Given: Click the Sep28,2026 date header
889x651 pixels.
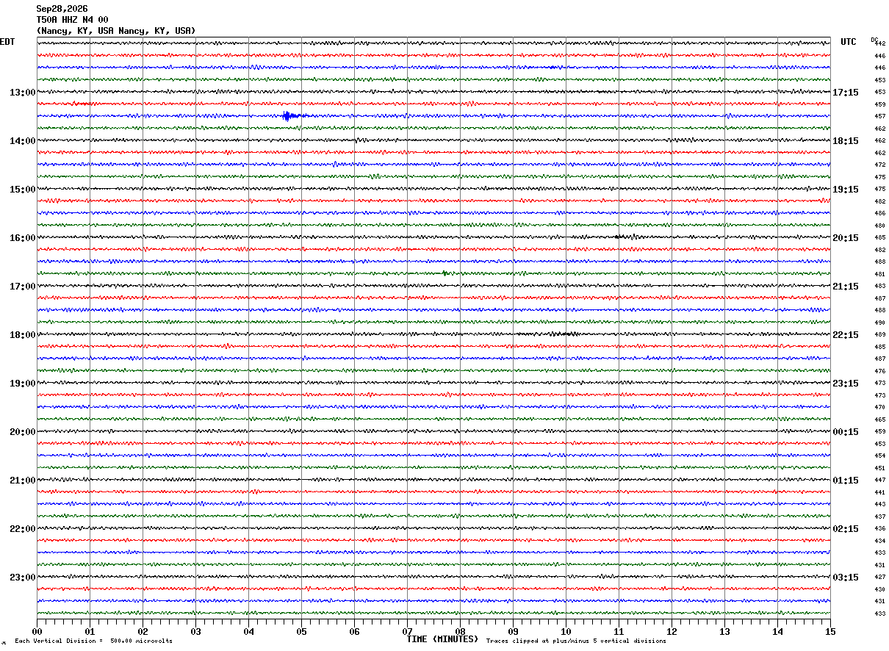Looking at the screenshot, I should 62,9.
